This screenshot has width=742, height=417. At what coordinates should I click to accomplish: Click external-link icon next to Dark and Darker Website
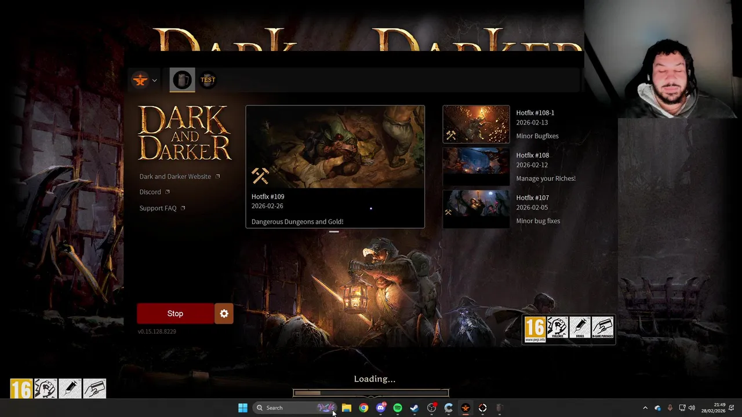(x=218, y=177)
